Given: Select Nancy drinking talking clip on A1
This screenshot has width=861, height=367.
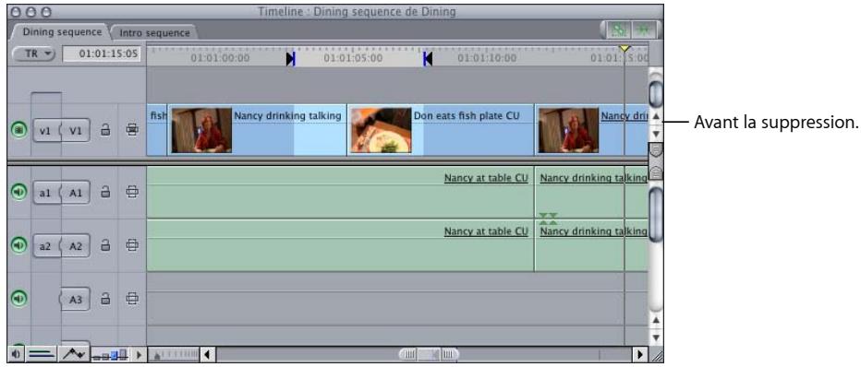Looking at the screenshot, I should tap(591, 193).
